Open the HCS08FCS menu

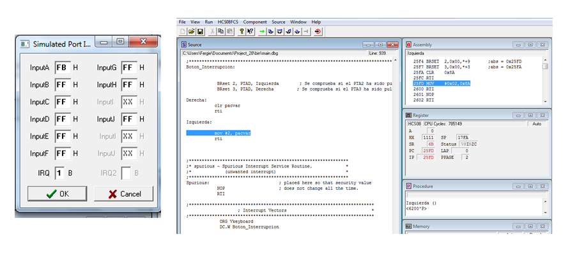point(227,22)
